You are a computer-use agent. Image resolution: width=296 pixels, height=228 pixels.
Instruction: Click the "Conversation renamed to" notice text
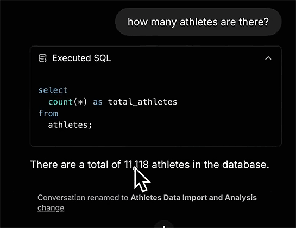coord(83,198)
